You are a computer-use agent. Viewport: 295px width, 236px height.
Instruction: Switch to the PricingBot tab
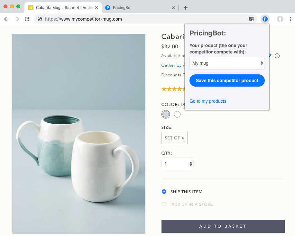138,8
